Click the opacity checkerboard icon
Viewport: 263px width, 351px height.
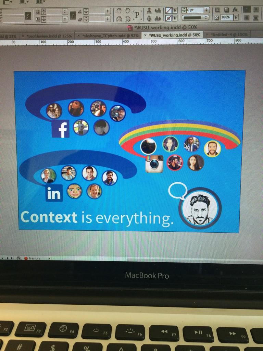click(217, 18)
